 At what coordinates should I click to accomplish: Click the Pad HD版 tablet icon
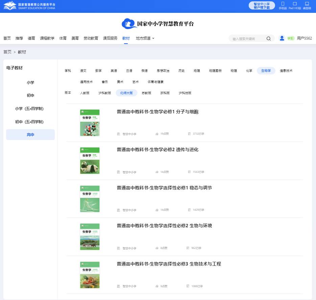[294, 4]
